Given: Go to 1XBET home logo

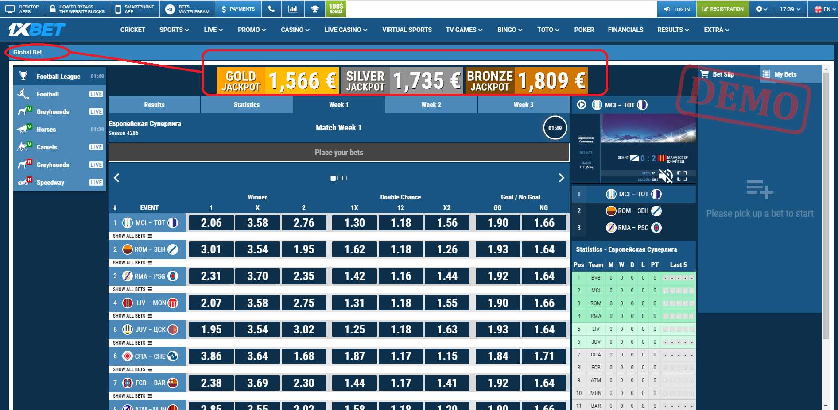Looking at the screenshot, I should coord(37,30).
